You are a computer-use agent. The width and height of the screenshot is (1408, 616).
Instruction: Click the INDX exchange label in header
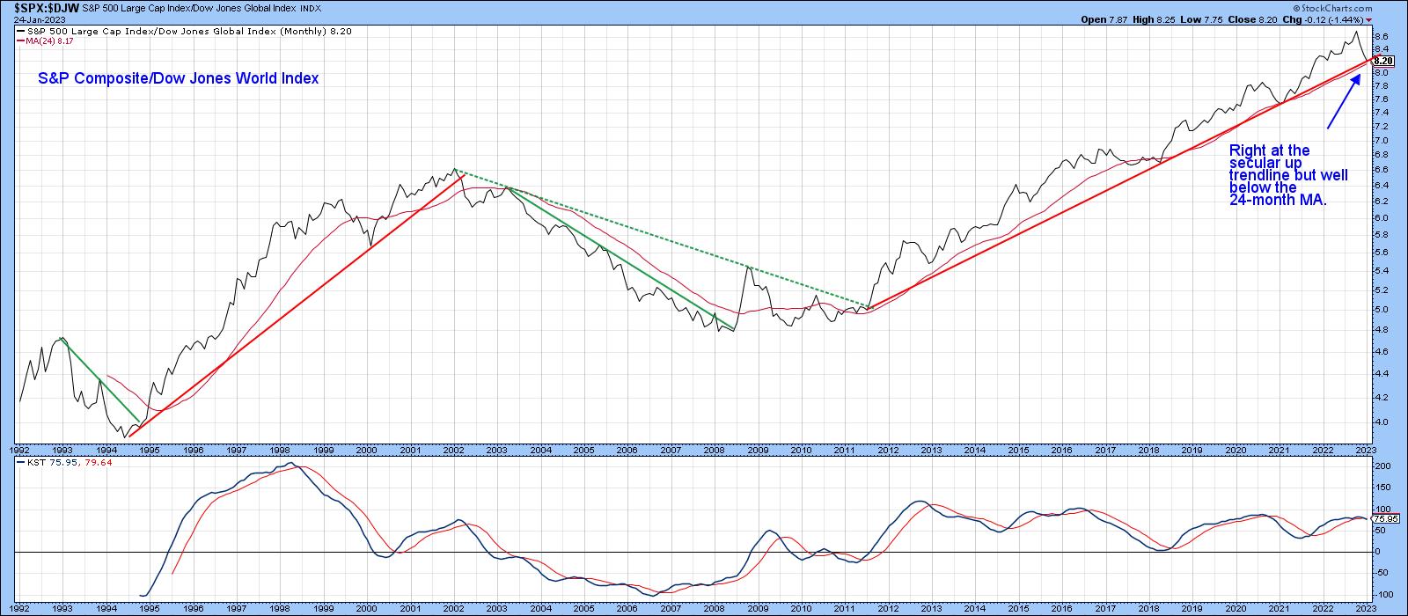click(310, 8)
